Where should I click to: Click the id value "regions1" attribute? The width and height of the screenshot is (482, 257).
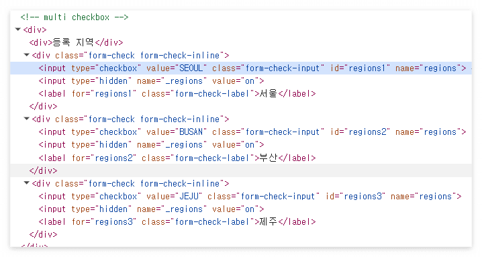click(367, 68)
